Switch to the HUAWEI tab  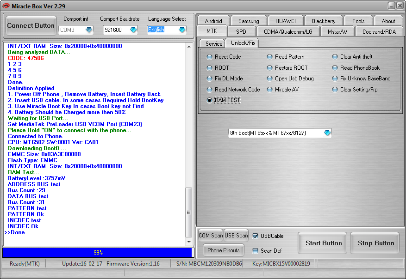(x=285, y=21)
